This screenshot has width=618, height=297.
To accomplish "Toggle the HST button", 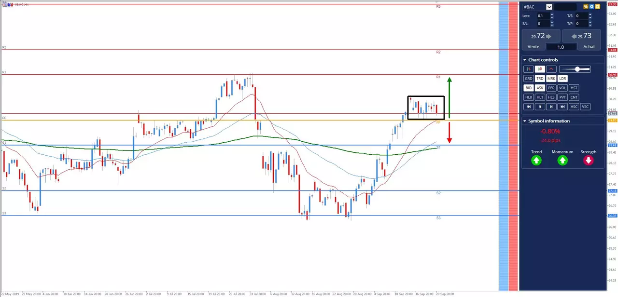I will coord(574,88).
